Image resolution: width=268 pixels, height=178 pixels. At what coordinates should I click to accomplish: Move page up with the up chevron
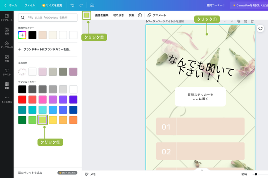(x=225, y=21)
